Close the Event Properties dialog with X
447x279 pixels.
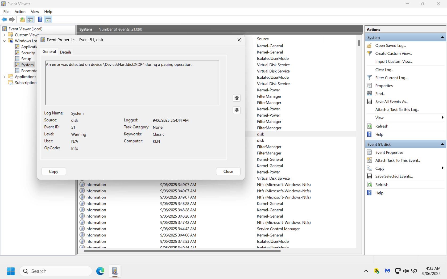click(239, 40)
